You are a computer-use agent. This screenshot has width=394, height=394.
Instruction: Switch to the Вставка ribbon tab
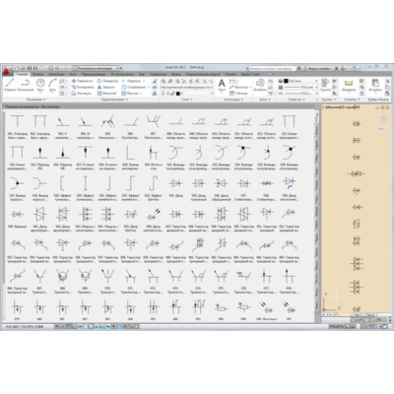coord(38,74)
